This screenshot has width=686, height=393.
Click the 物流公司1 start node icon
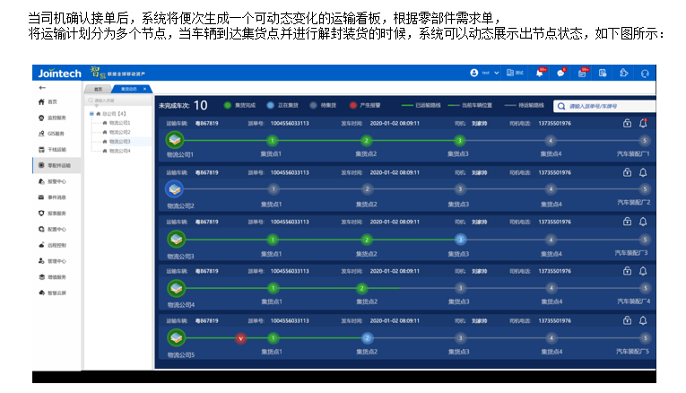175,140
